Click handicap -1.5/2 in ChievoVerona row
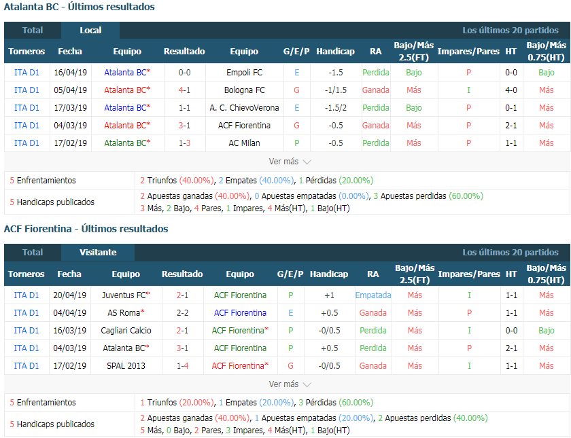The height and width of the screenshot is (438, 571). (x=335, y=108)
